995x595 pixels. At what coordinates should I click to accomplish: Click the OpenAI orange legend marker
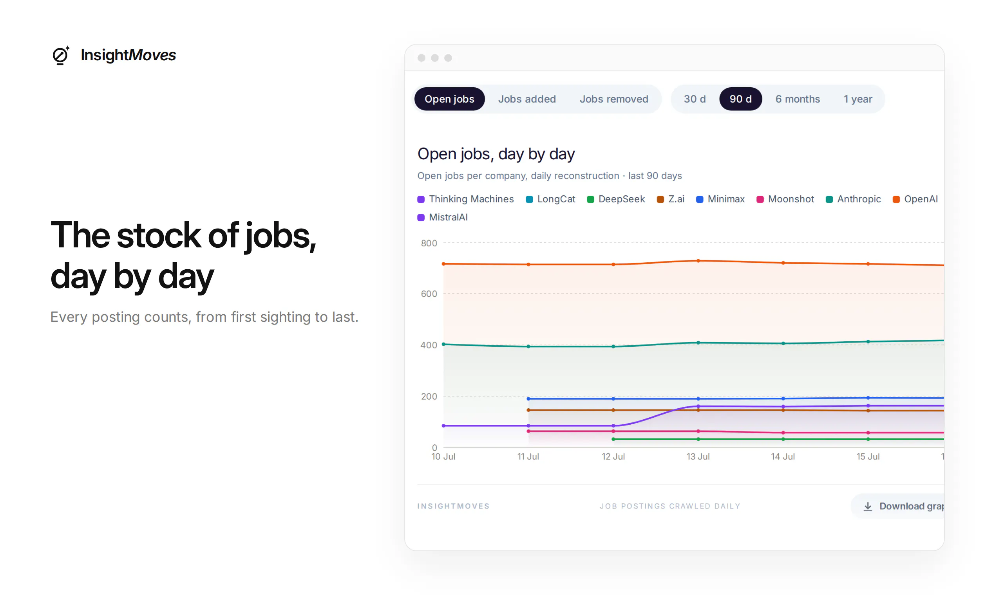[x=896, y=199]
